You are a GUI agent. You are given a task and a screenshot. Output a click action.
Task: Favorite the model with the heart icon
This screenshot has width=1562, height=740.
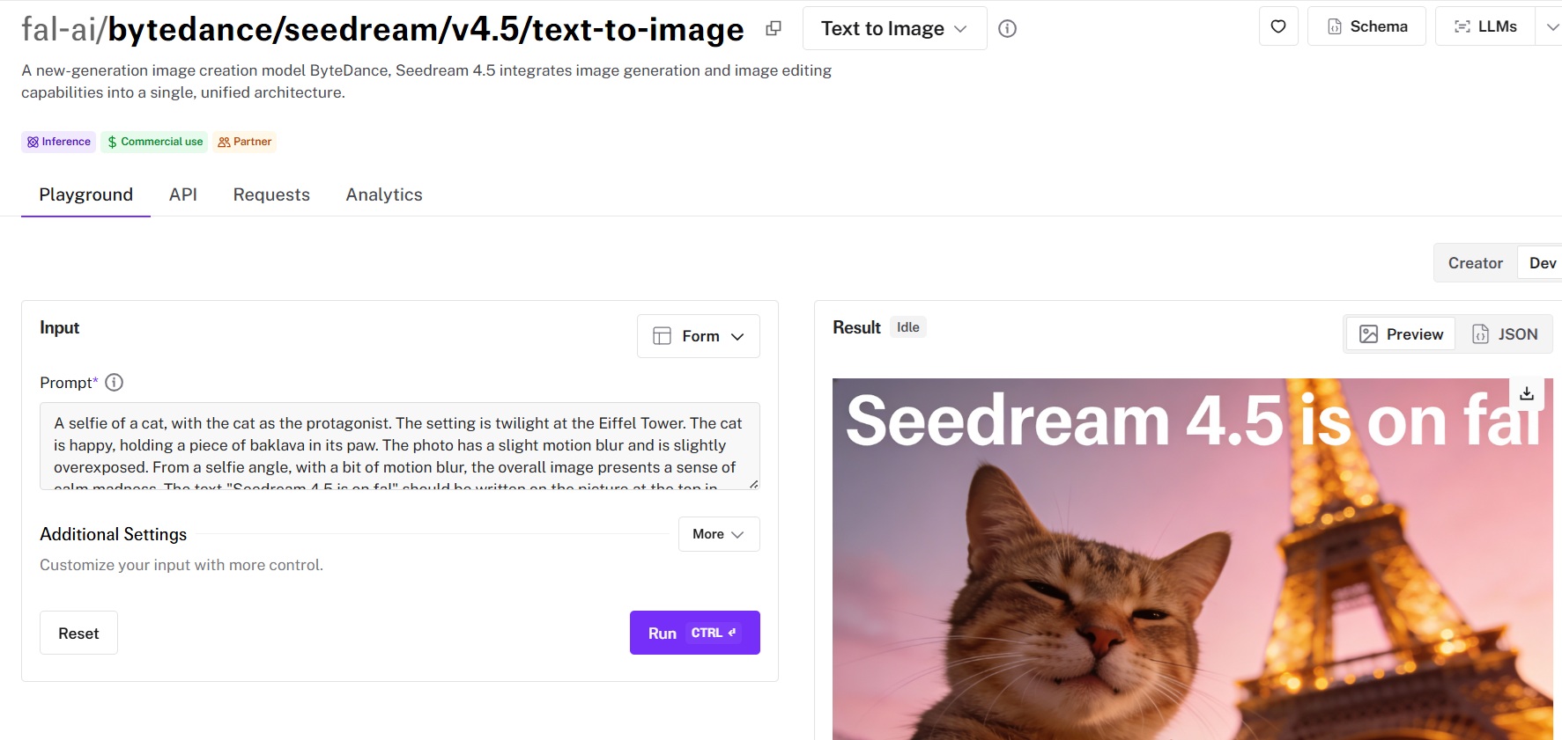tap(1278, 26)
